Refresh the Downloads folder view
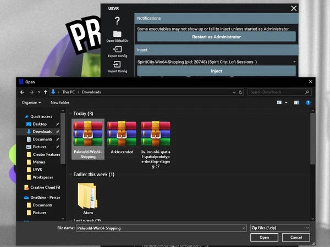 pos(240,92)
